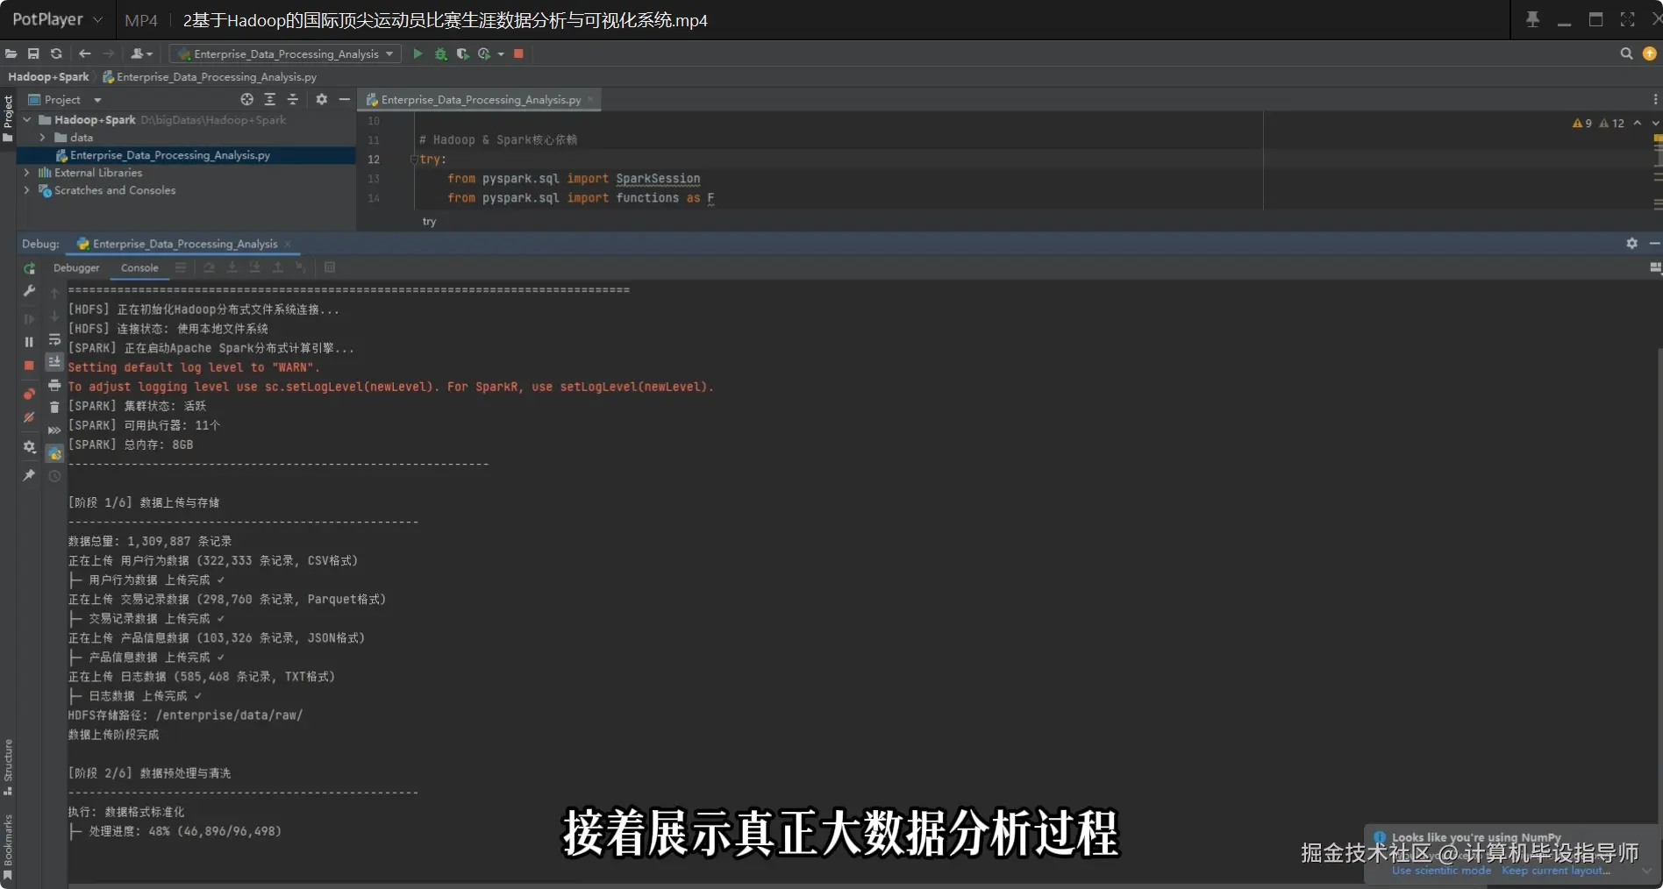Open Structure side tool window
Image resolution: width=1663 pixels, height=889 pixels.
(8, 767)
